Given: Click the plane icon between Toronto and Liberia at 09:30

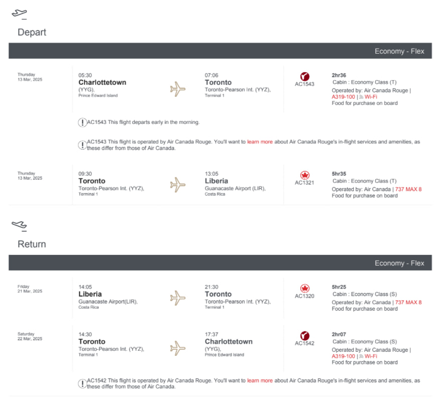Looking at the screenshot, I should click(178, 185).
